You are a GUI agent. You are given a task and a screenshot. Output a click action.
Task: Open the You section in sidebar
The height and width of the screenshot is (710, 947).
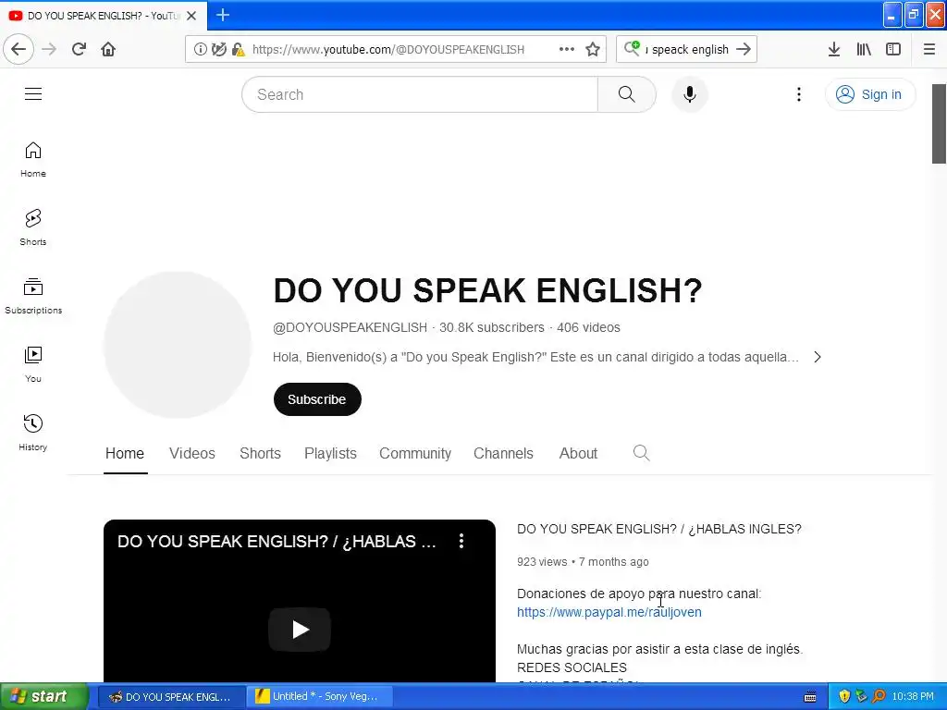click(33, 364)
